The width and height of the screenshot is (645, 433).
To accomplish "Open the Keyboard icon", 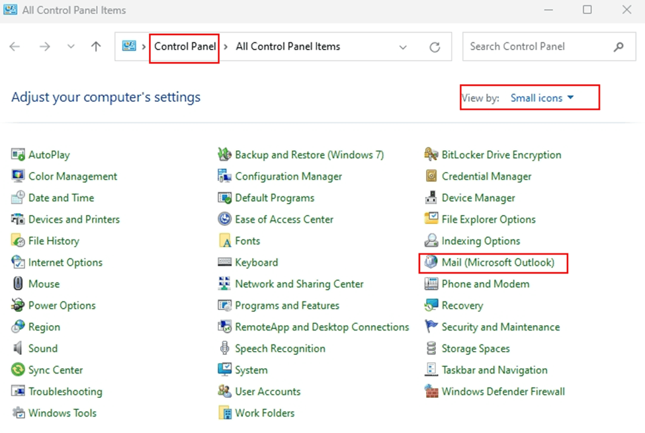I will [225, 262].
